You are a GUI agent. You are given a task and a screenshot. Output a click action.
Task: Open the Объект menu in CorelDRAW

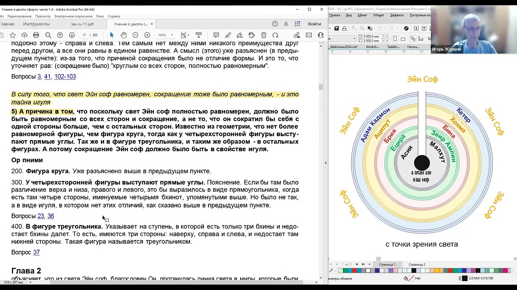pyautogui.click(x=378, y=15)
